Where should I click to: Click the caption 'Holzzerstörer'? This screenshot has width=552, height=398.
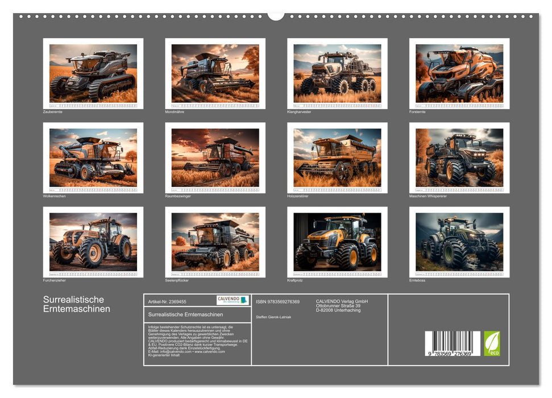[x=298, y=196]
